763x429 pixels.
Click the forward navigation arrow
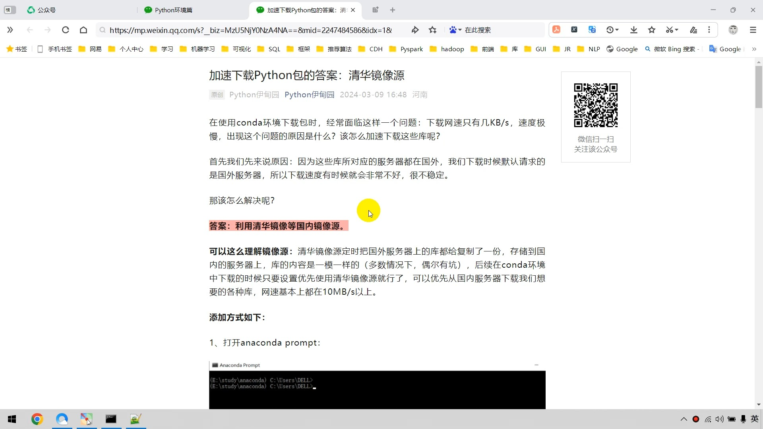[x=48, y=30]
